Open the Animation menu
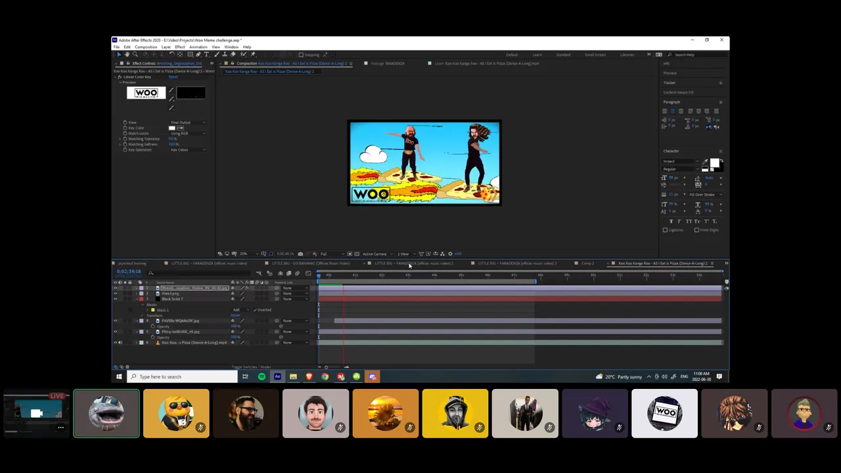This screenshot has height=473, width=841. pyautogui.click(x=198, y=47)
